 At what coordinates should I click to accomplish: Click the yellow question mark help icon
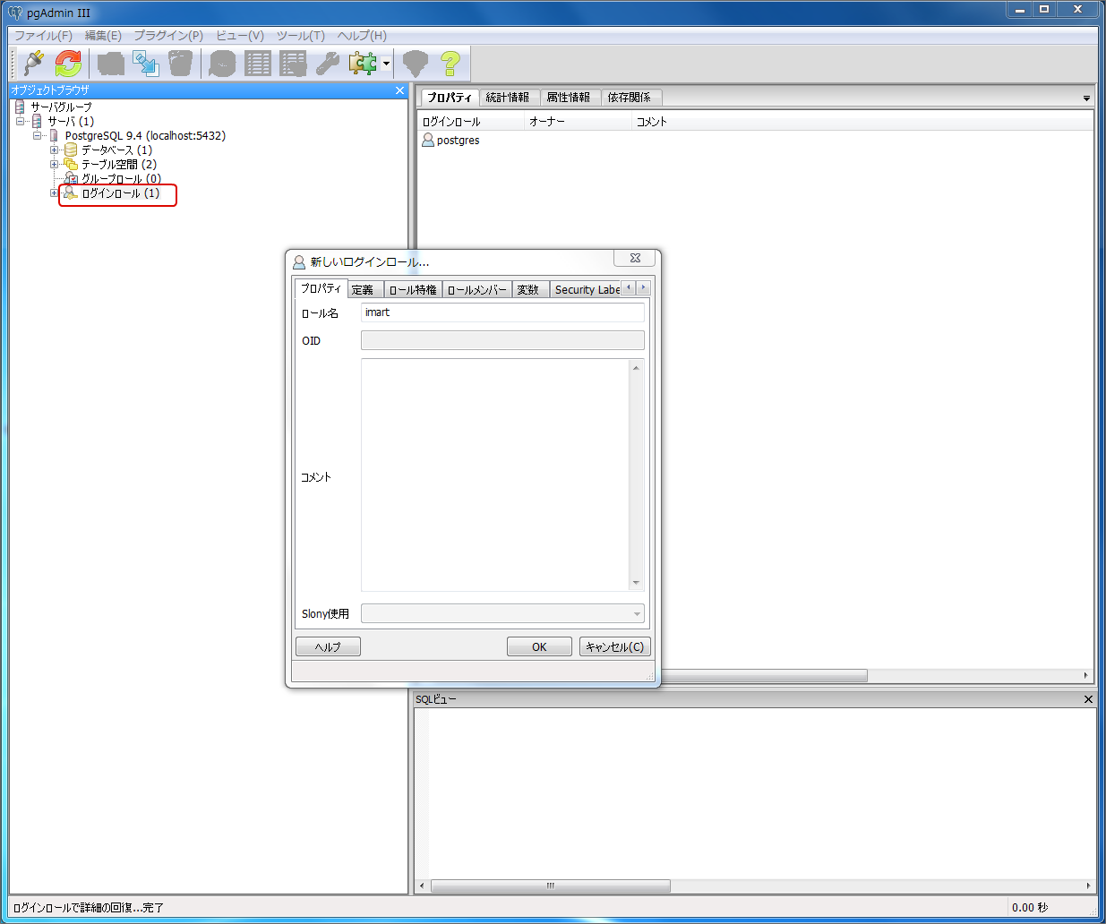[450, 63]
